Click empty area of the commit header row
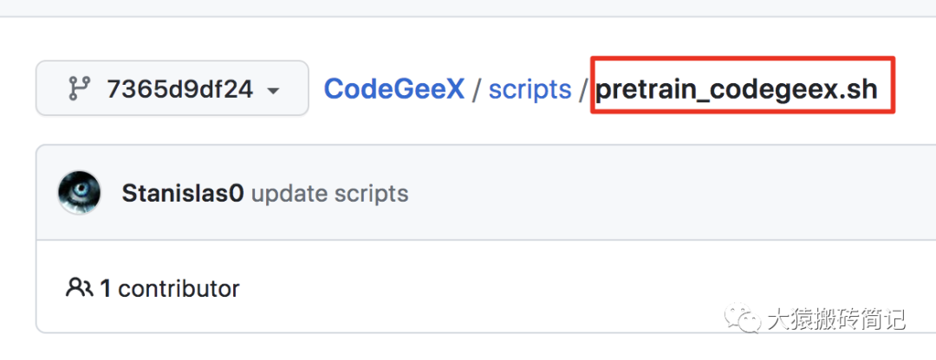 (x=650, y=193)
